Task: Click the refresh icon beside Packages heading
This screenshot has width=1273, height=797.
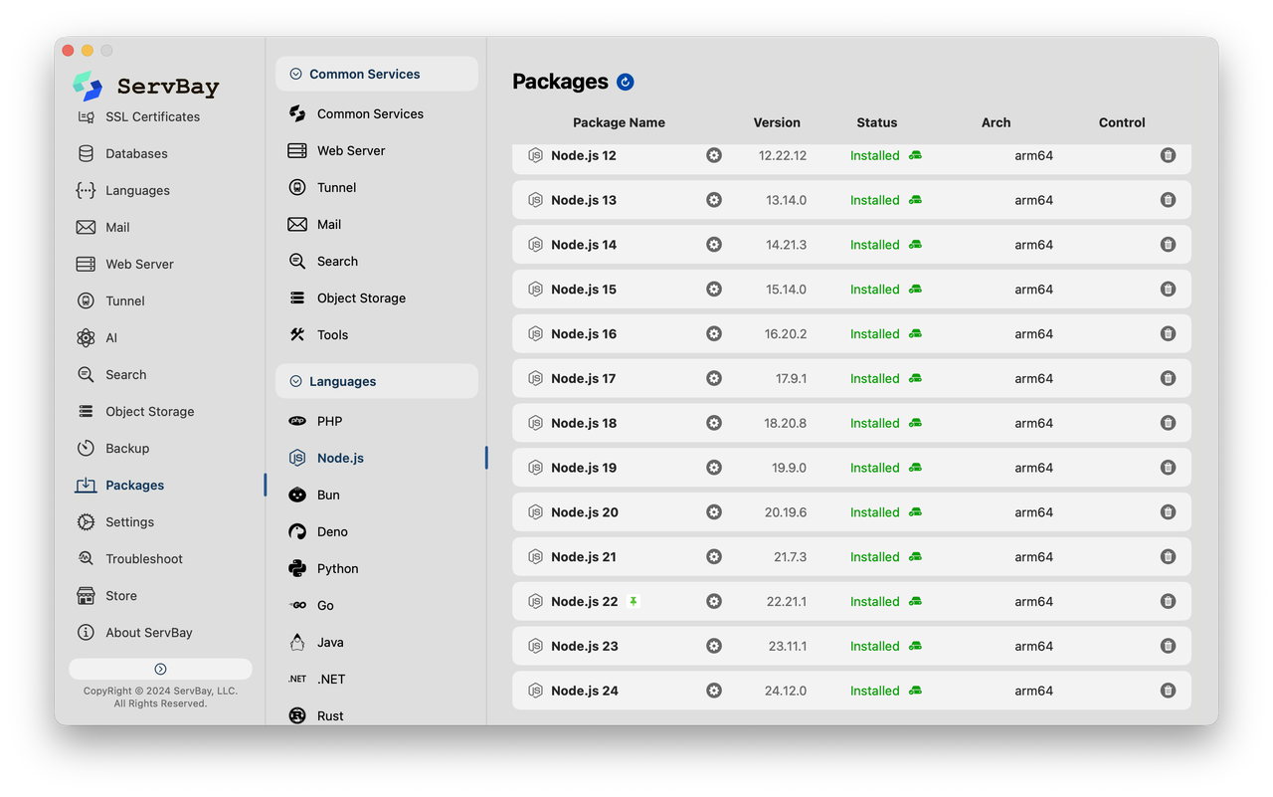Action: coord(625,82)
